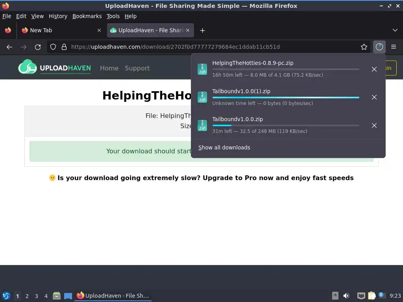Open volume control in system tray

coord(346,296)
